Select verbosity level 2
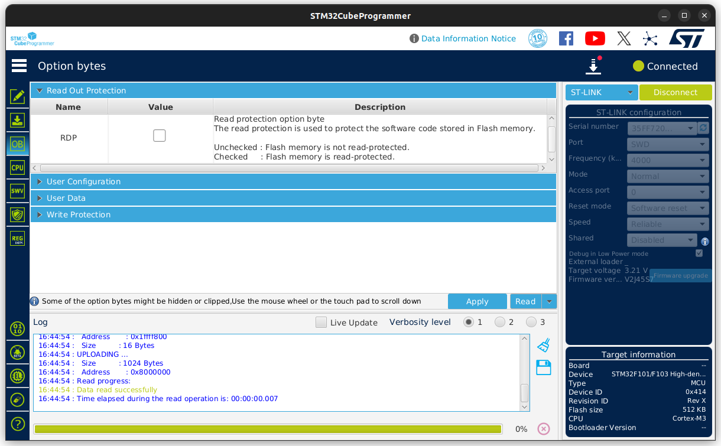 point(500,322)
